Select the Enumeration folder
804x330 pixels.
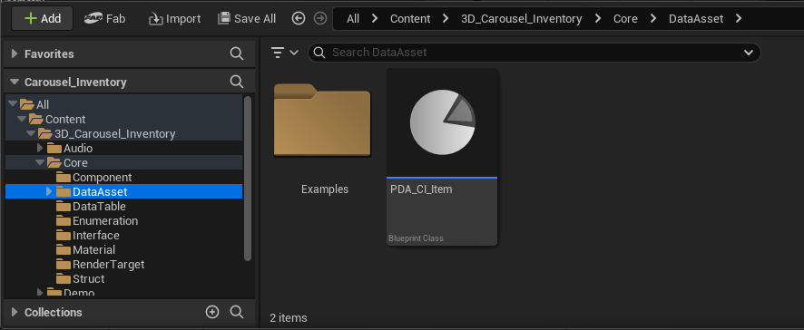[123, 221]
